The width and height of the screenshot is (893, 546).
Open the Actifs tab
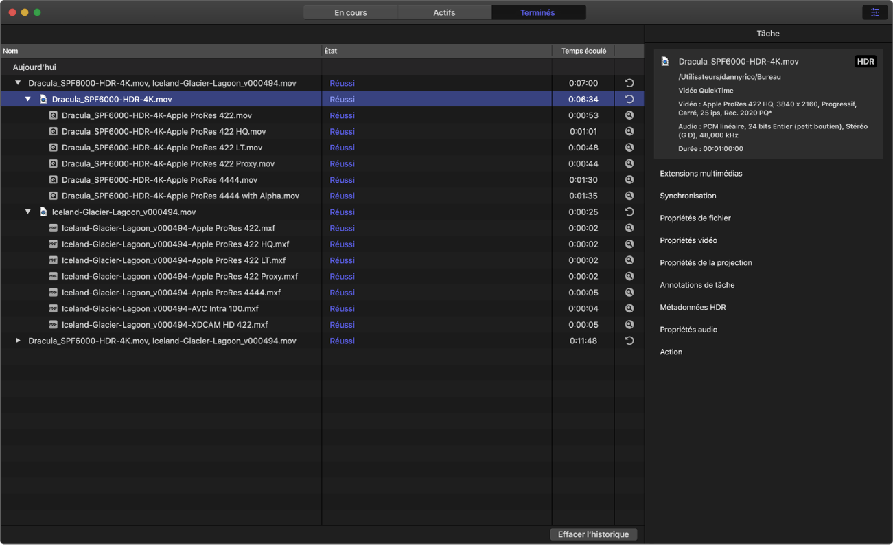(x=444, y=12)
